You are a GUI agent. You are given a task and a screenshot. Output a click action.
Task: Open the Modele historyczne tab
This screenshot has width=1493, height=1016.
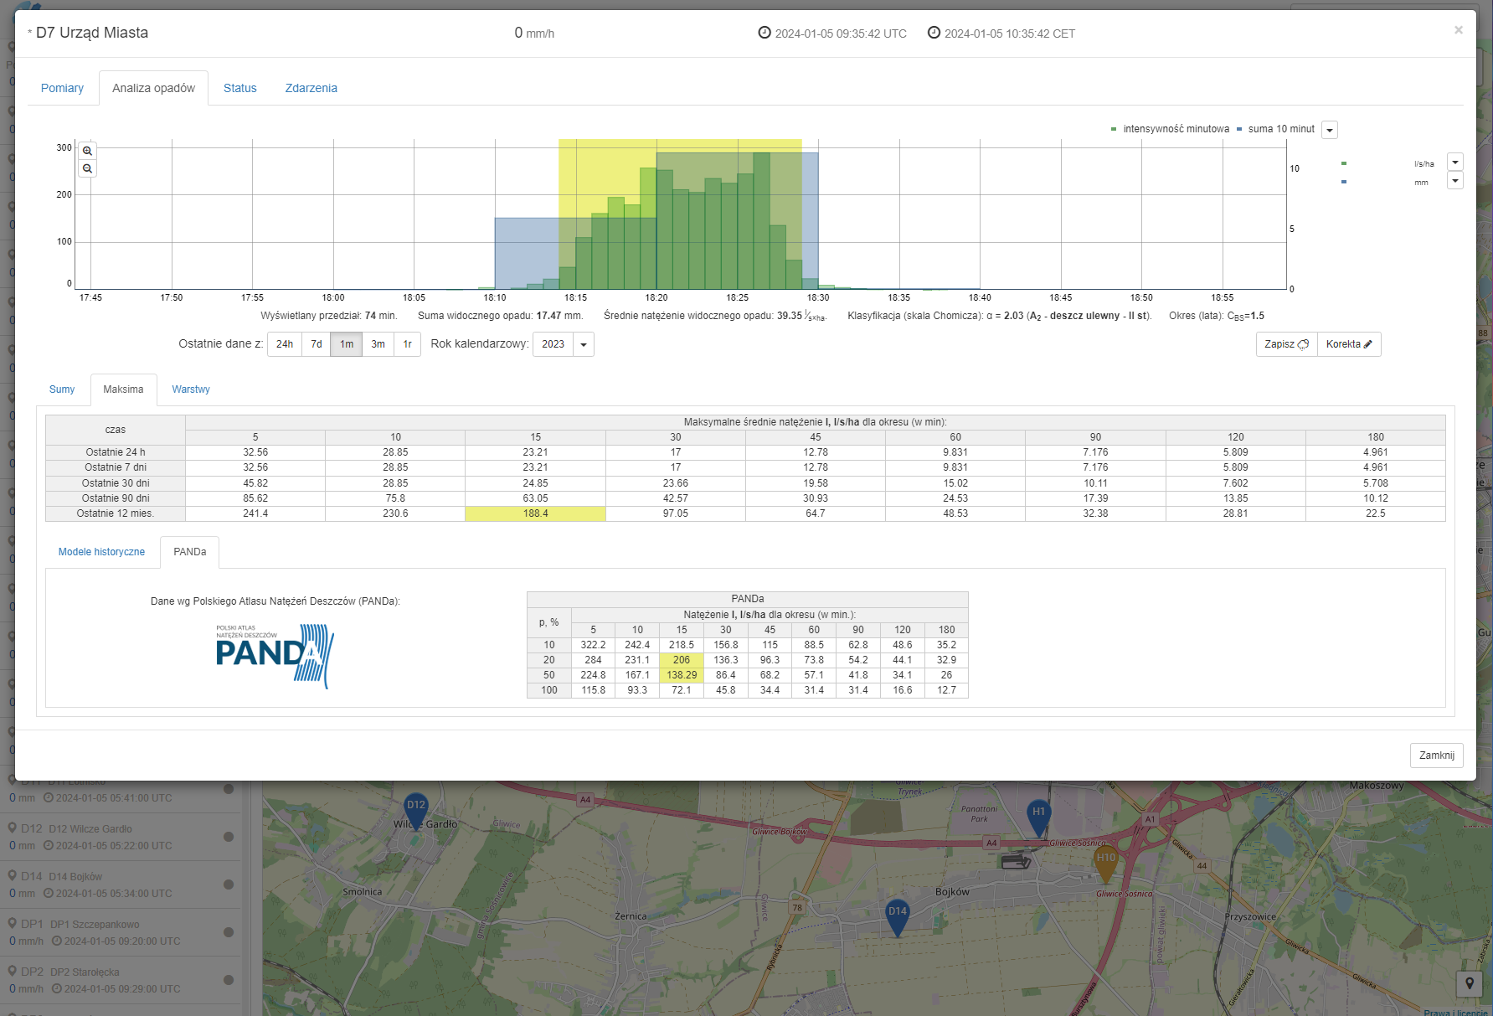[101, 552]
